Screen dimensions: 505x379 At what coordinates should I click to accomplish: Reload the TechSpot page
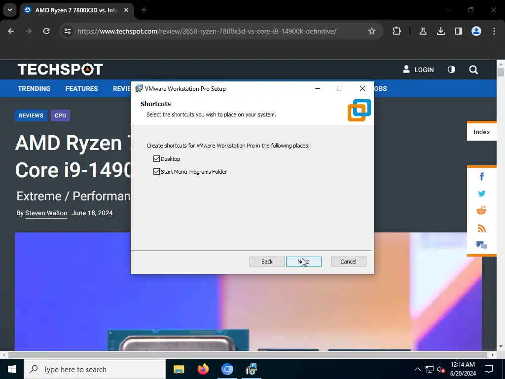[46, 31]
